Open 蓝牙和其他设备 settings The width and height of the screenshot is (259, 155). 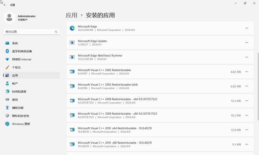31,51
